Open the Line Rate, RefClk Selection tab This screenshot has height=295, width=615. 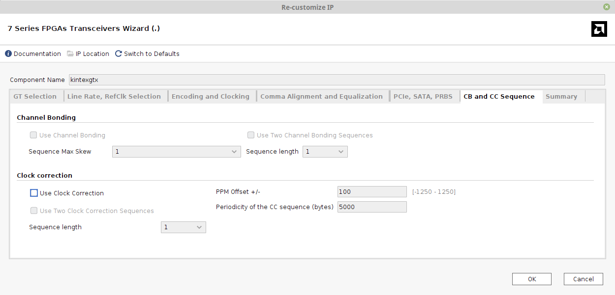click(114, 96)
